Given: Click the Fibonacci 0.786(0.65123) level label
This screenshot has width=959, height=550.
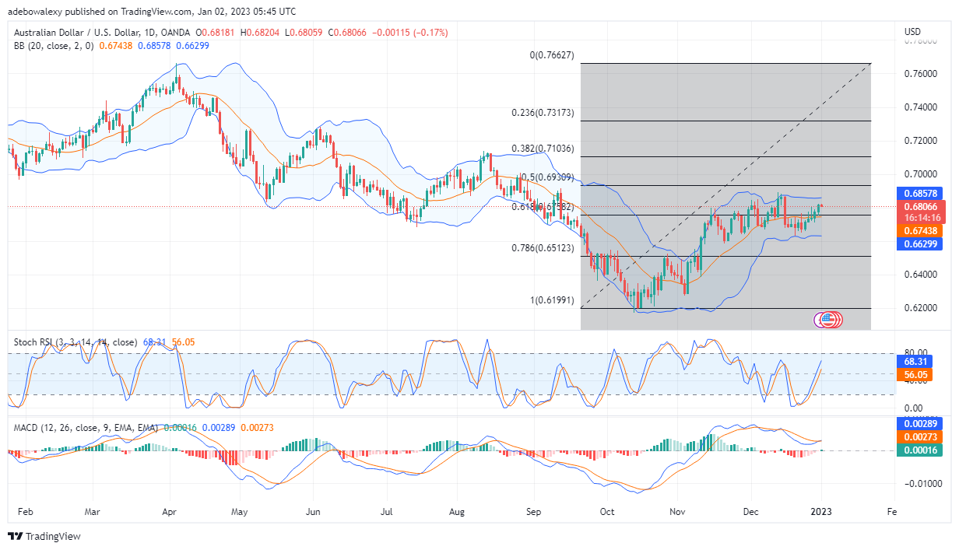Looking at the screenshot, I should point(543,248).
